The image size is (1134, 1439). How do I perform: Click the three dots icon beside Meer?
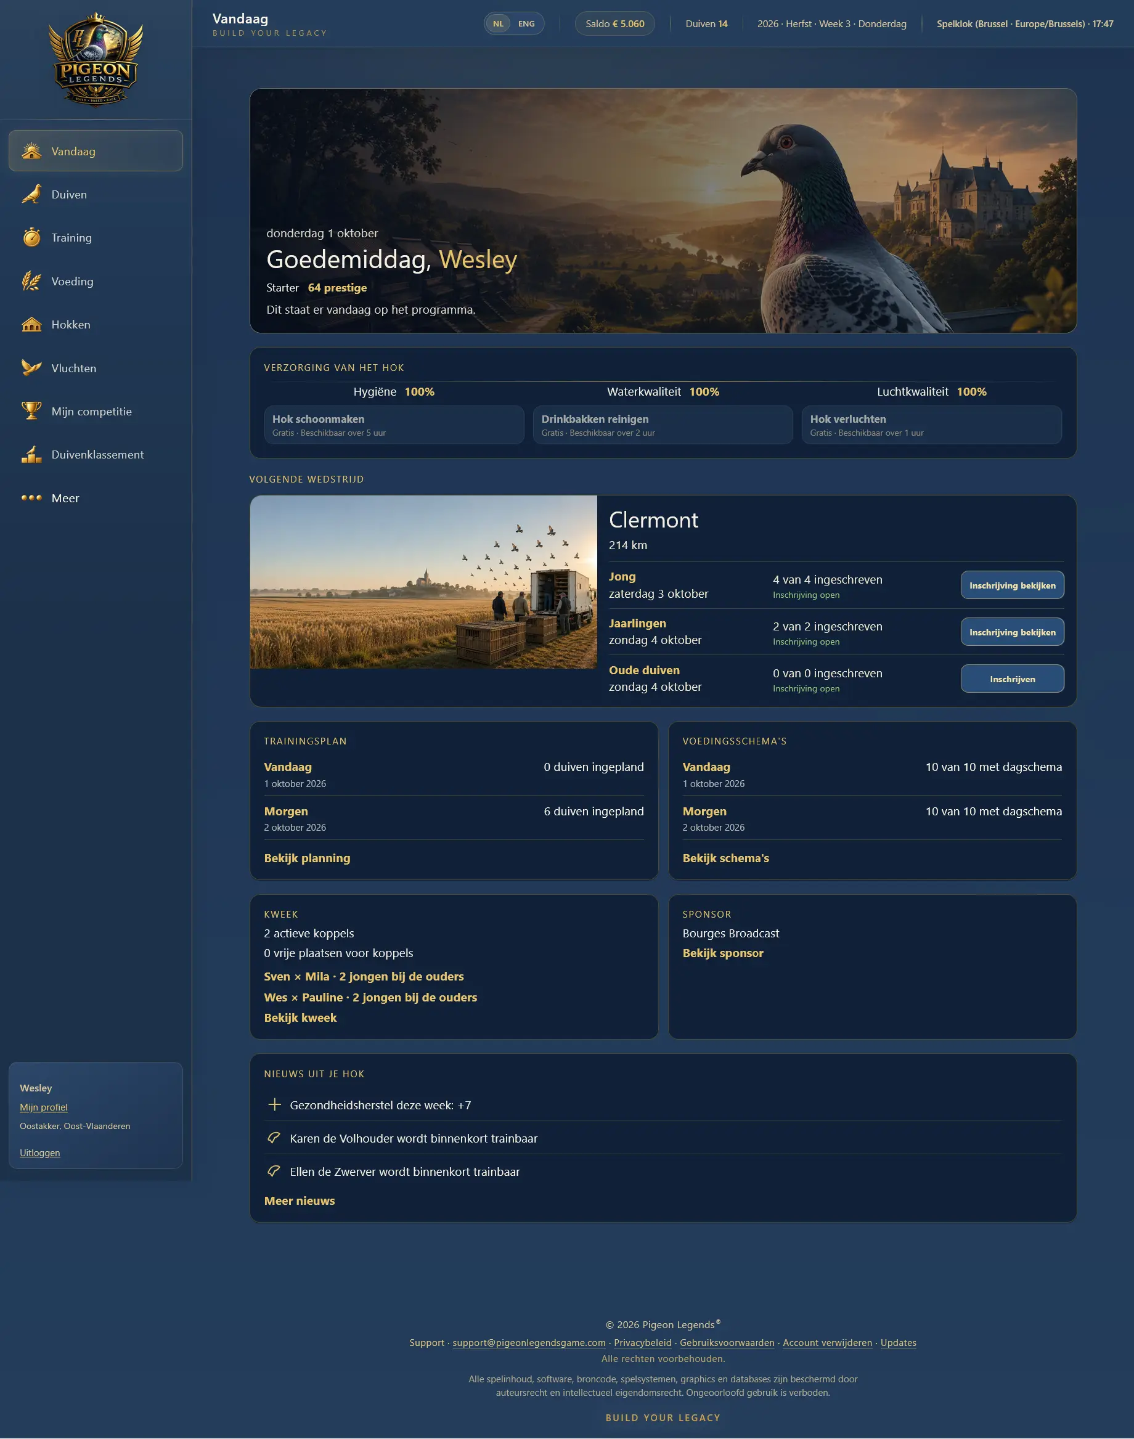[31, 498]
